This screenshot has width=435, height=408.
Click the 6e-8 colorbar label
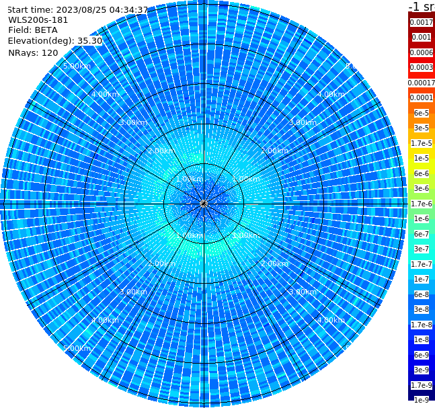[x=422, y=294]
